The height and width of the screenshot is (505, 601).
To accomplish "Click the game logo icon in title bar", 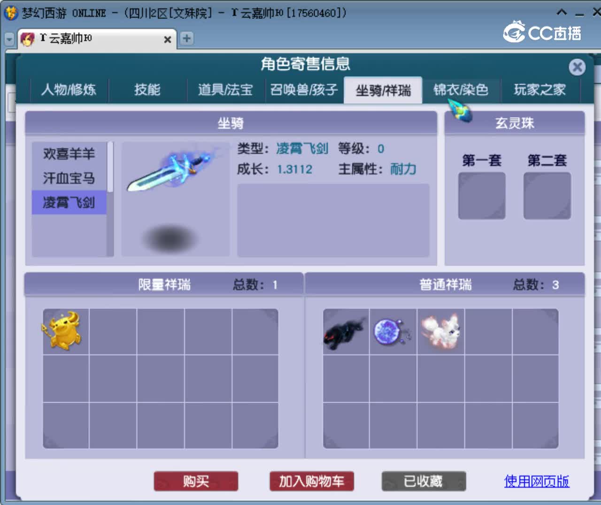I will pyautogui.click(x=10, y=13).
